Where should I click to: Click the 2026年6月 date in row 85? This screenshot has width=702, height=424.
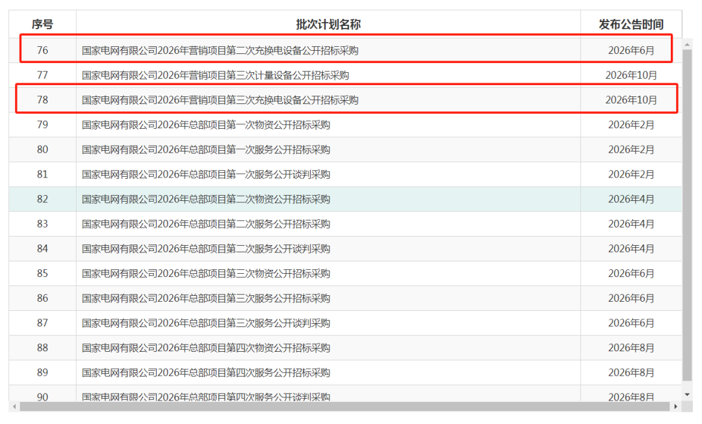pyautogui.click(x=630, y=274)
